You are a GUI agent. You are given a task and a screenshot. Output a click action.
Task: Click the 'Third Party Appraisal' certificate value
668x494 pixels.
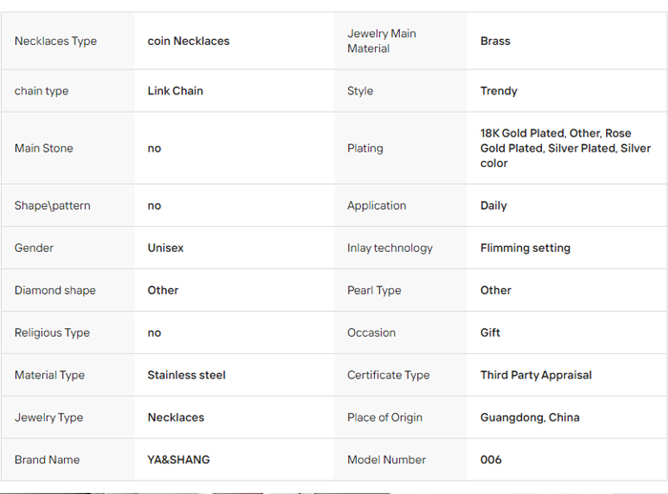click(x=535, y=376)
